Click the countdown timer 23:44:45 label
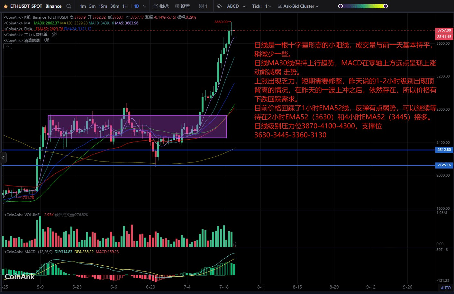Viewport: 454px width, 294px height. (x=444, y=37)
